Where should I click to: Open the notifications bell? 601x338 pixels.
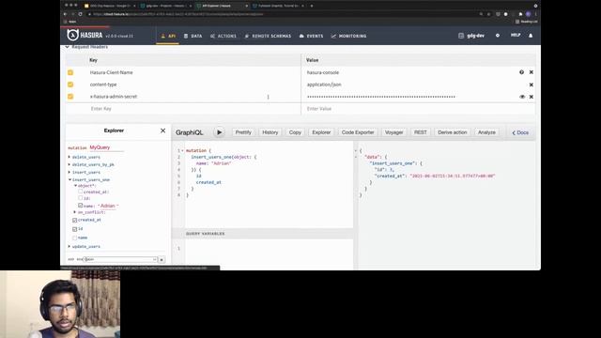pyautogui.click(x=531, y=36)
